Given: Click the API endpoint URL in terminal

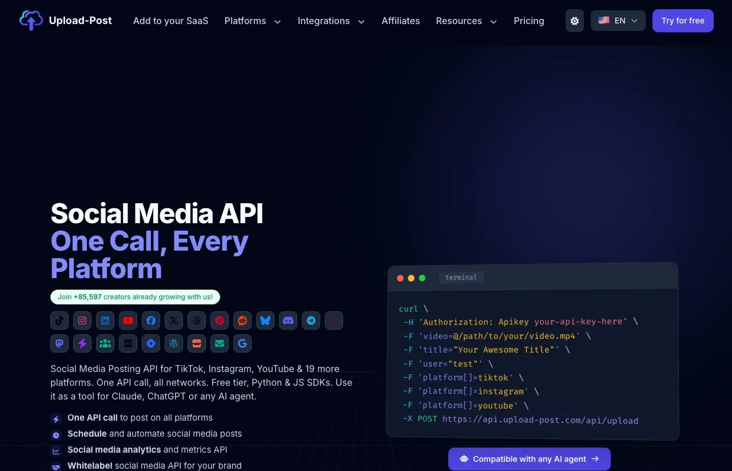Looking at the screenshot, I should pyautogui.click(x=540, y=419).
